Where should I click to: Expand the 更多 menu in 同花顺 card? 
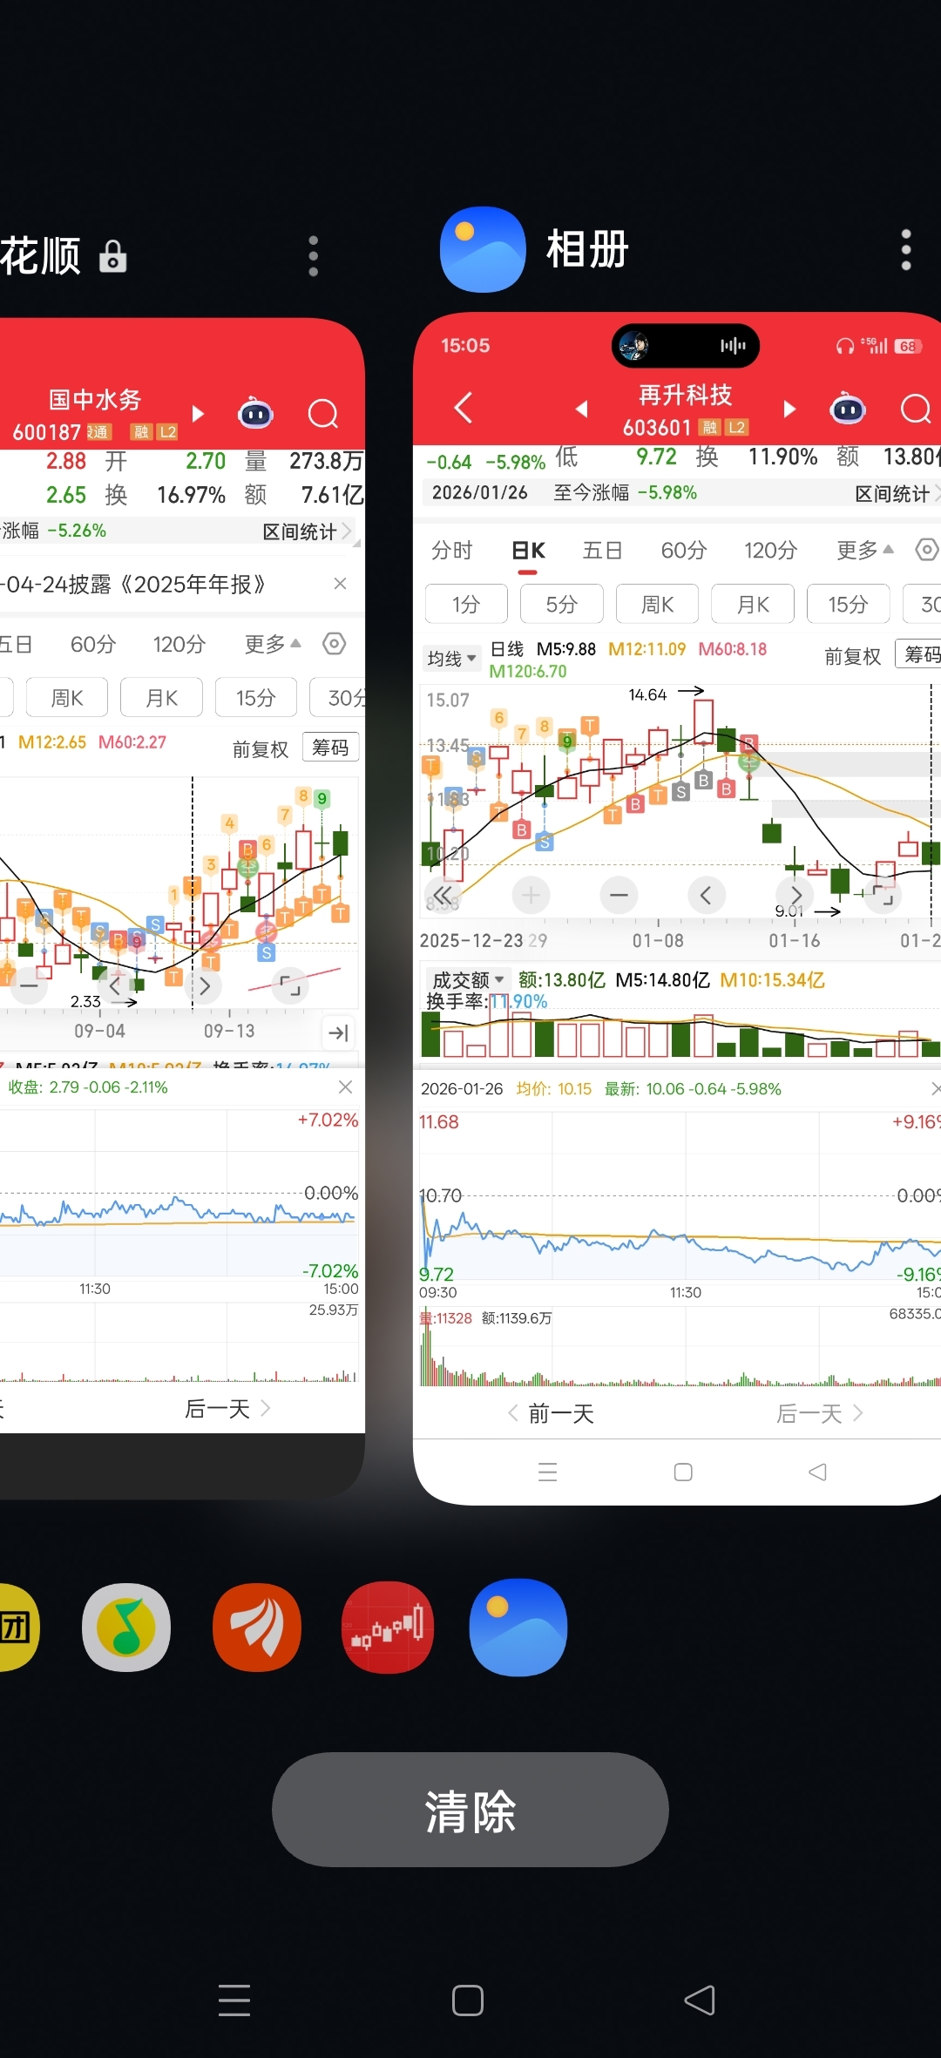(273, 645)
